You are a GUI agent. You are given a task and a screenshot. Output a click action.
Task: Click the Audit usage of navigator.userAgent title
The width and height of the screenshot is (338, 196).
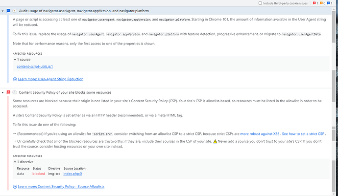pos(84,11)
